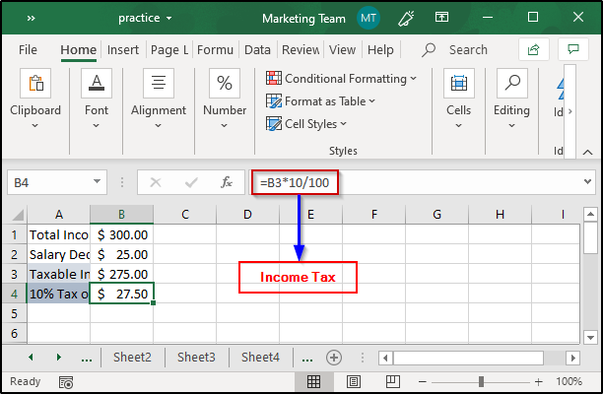Open the Formulas tab
This screenshot has width=603, height=394.
215,49
